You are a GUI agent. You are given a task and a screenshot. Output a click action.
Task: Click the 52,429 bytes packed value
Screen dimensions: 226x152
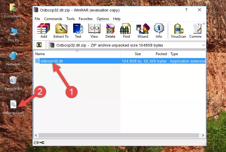[155, 61]
